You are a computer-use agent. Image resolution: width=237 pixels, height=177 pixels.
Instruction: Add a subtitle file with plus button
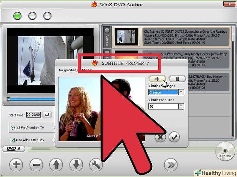[x=157, y=79]
